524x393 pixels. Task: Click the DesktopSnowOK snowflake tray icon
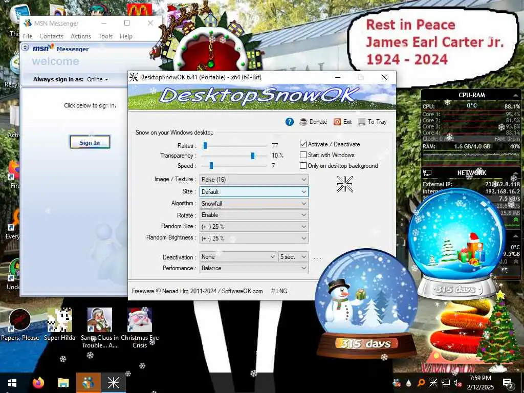(x=433, y=383)
